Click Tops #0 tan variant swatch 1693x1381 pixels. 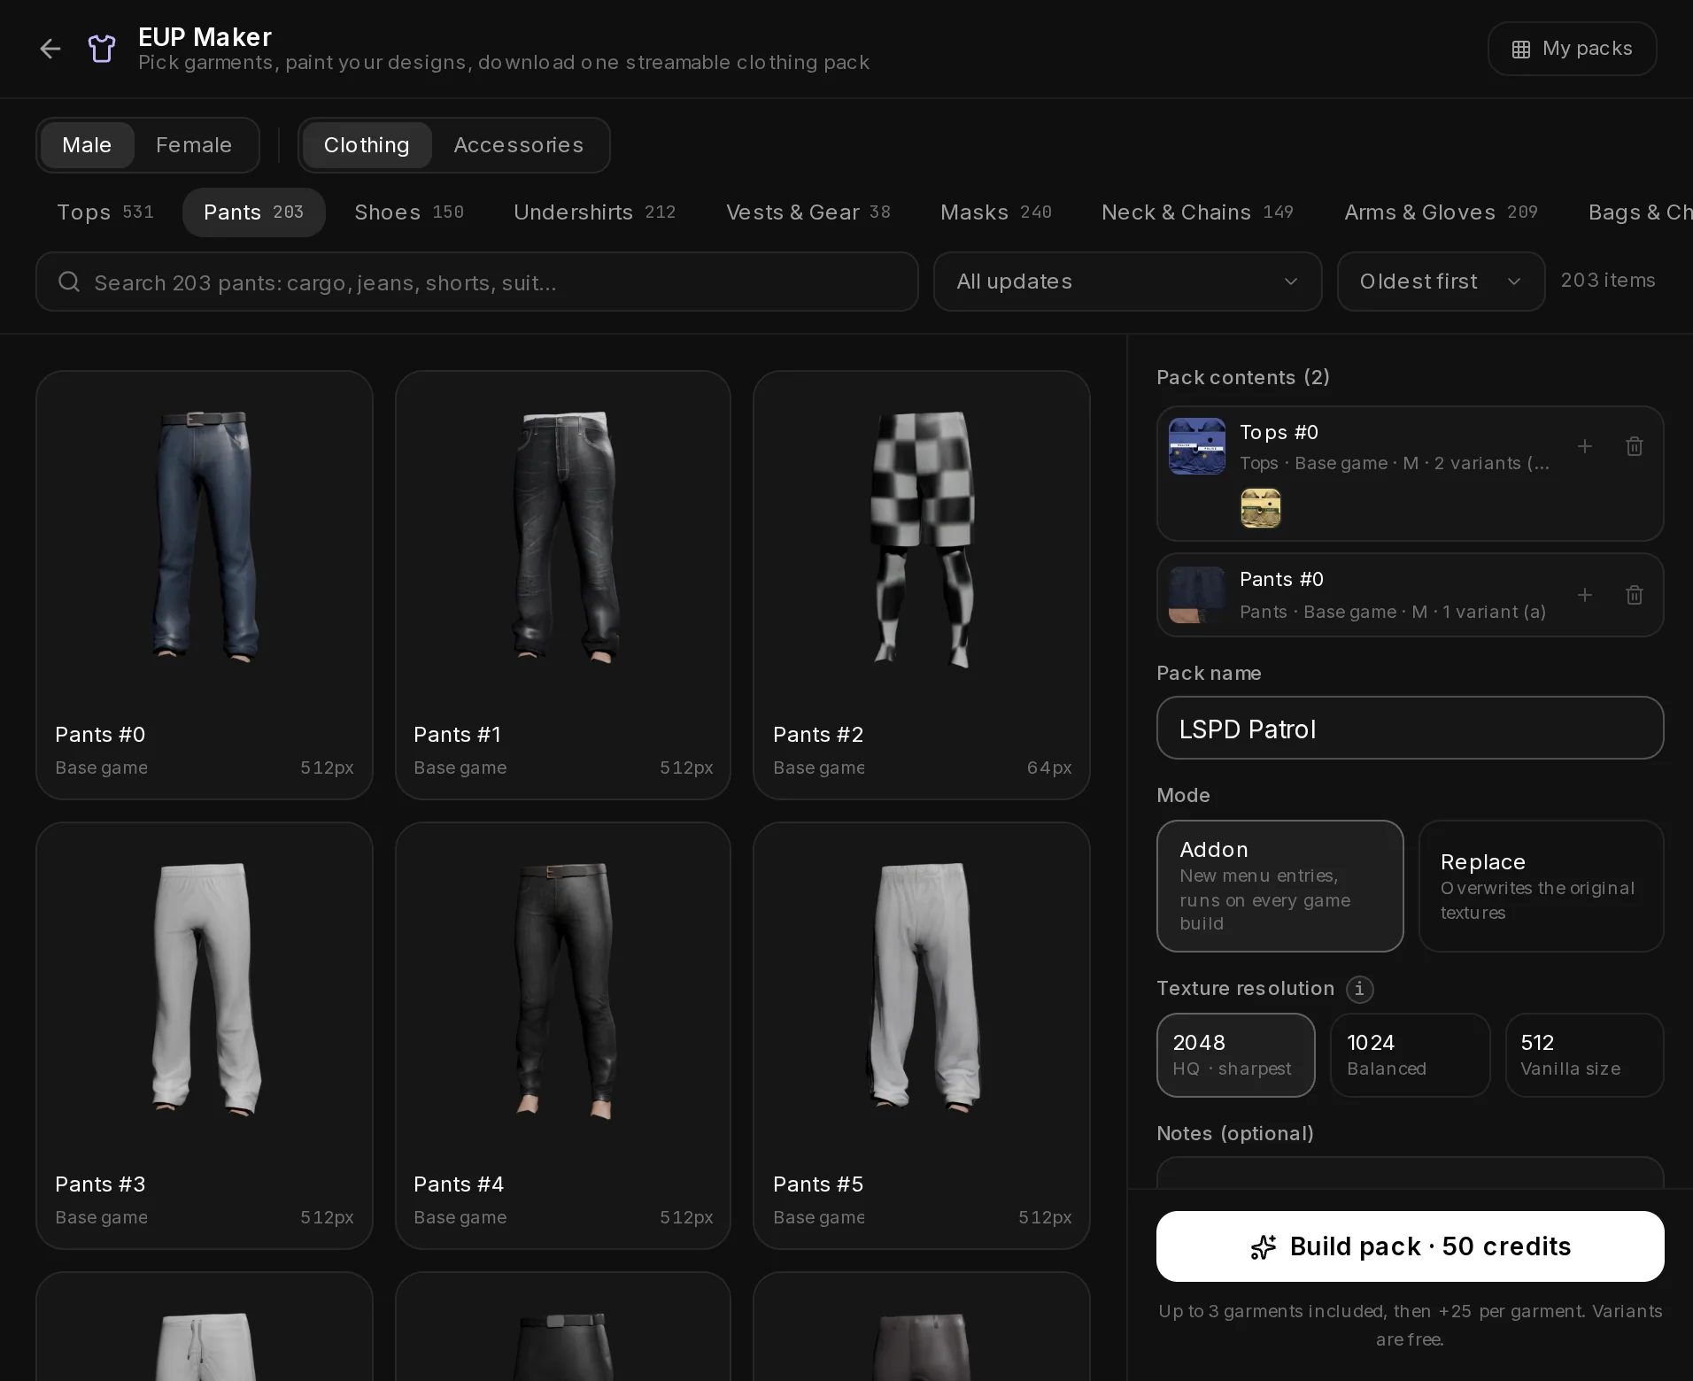(1261, 508)
